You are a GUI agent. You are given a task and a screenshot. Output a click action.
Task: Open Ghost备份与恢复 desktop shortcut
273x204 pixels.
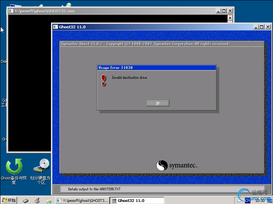(x=14, y=171)
